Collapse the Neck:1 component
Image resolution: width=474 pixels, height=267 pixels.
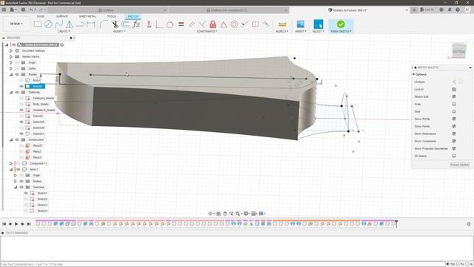[11, 170]
